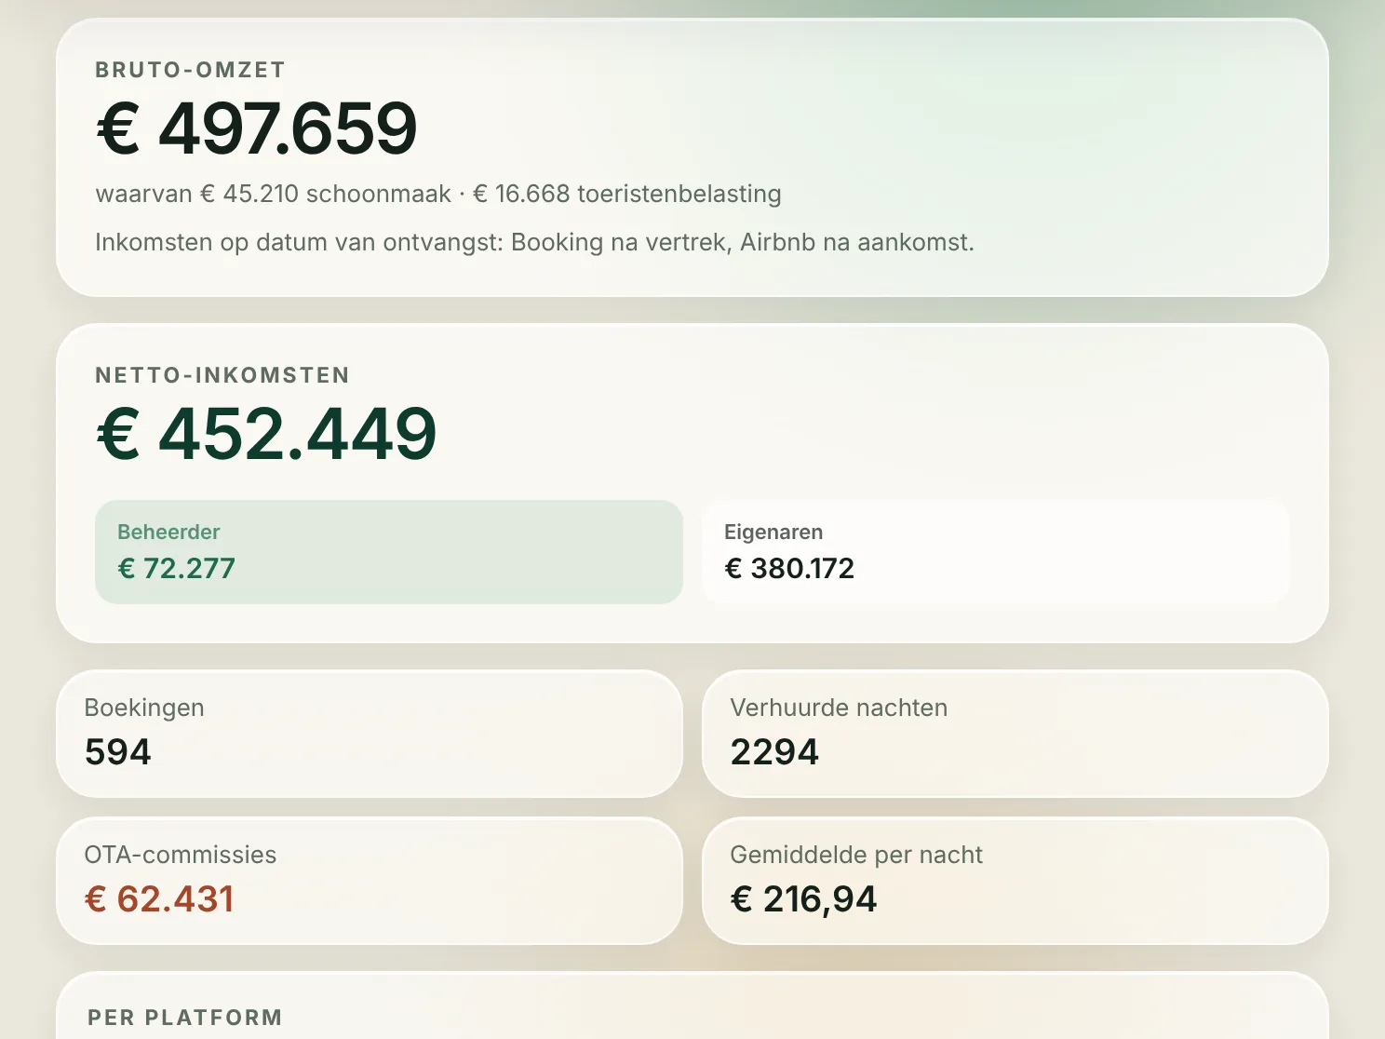Open the Bruto-omzet summary card
The height and width of the screenshot is (1039, 1385).
click(692, 157)
